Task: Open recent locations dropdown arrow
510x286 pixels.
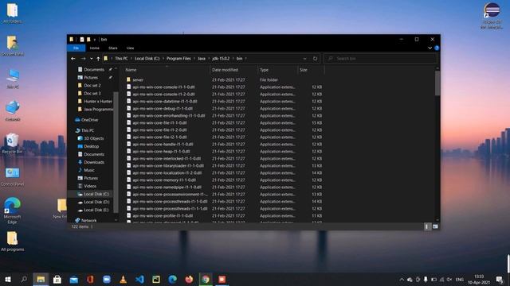Action: click(x=92, y=59)
